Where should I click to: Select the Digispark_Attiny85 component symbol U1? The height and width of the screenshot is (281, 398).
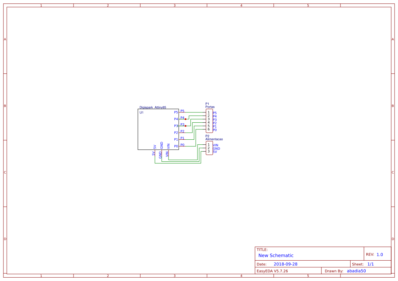coord(158,129)
